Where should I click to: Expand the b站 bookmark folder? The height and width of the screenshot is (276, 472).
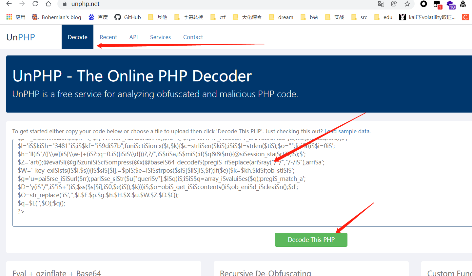coord(309,17)
